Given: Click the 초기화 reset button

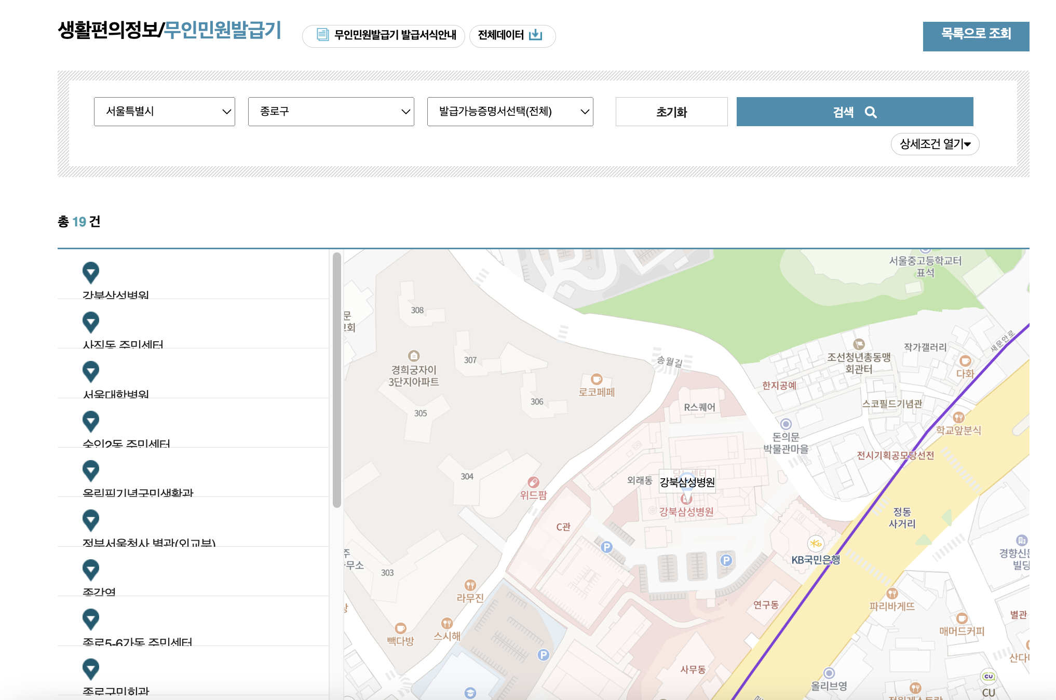Looking at the screenshot, I should click(x=671, y=112).
